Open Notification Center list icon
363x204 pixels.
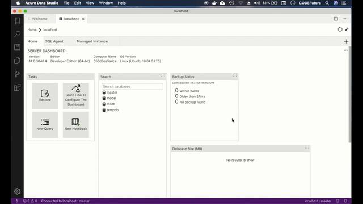click(344, 3)
